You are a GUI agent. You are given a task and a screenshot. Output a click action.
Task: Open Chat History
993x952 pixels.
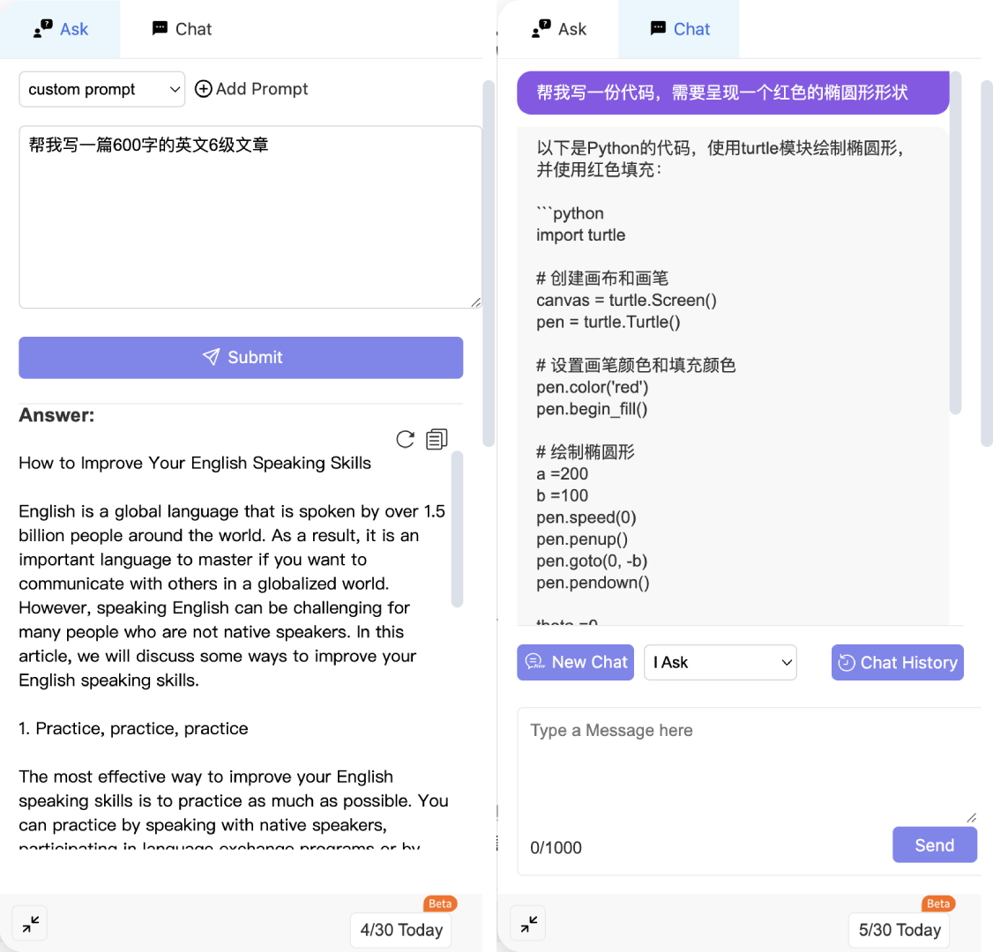tap(897, 663)
